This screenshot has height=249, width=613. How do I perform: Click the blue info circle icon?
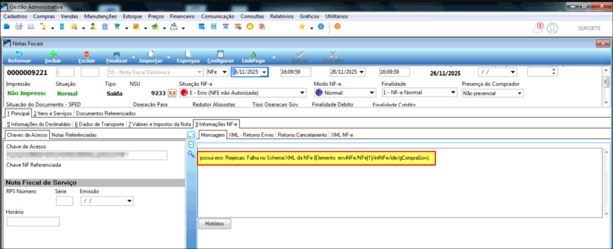321,27
